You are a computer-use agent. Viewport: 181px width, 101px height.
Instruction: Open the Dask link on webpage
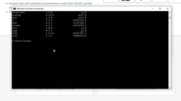point(70,4)
